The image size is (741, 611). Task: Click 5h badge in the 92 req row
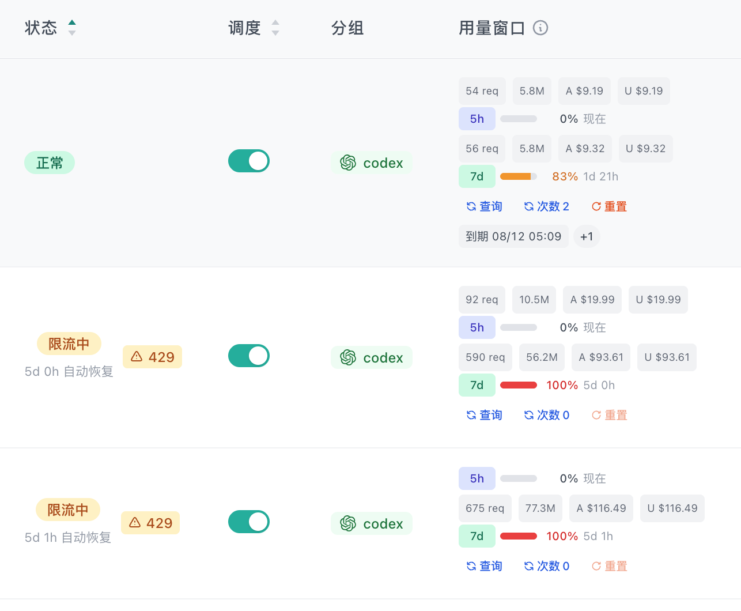(477, 327)
